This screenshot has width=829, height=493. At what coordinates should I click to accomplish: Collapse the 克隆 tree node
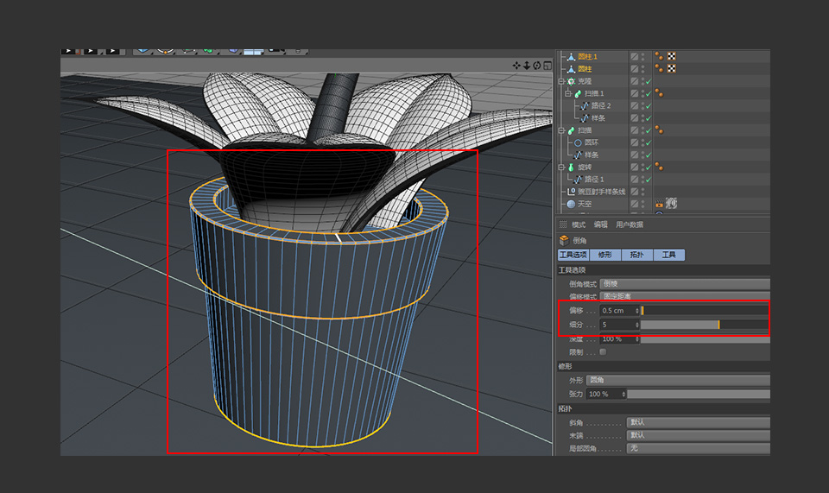[x=561, y=81]
